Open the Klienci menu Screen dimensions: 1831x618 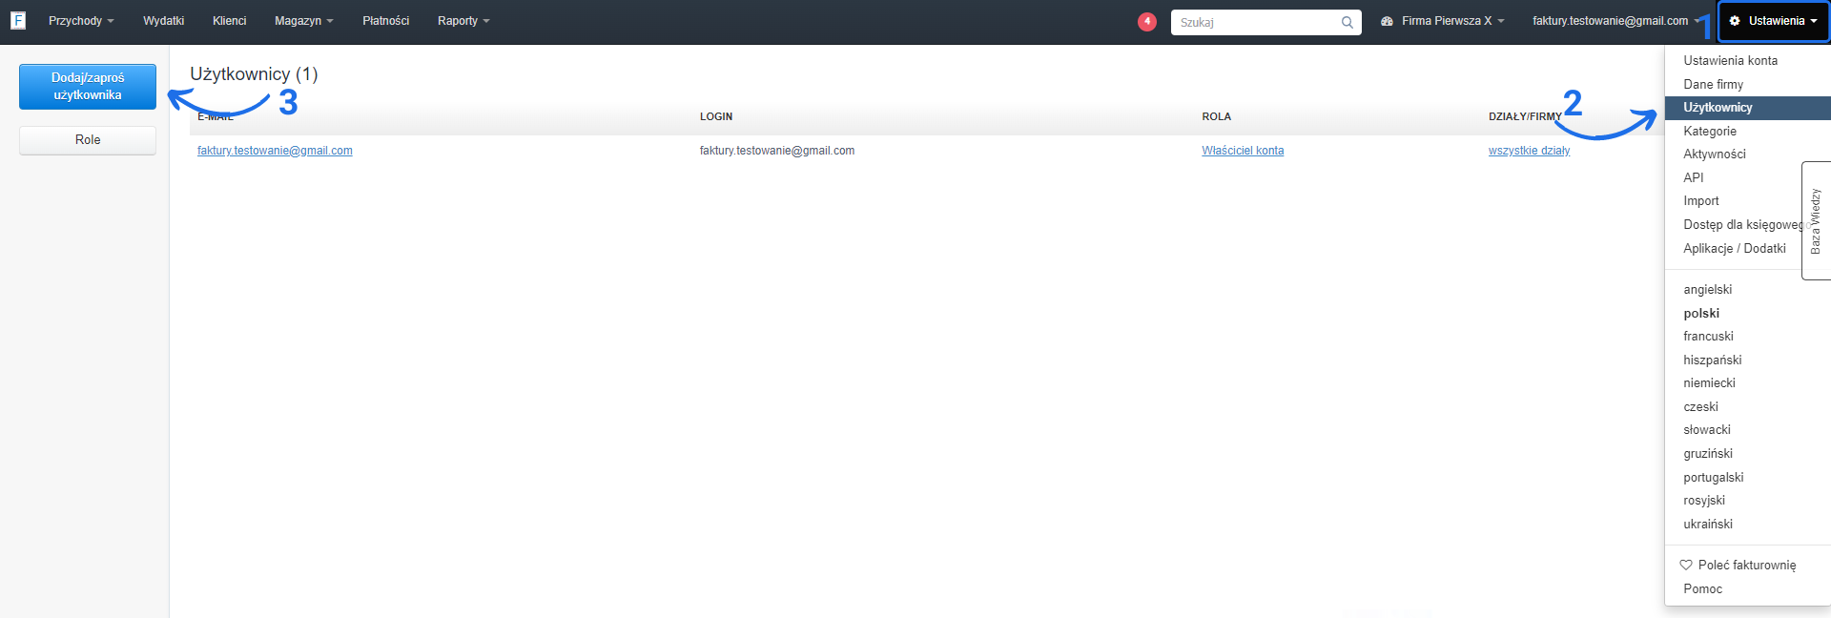(x=229, y=21)
